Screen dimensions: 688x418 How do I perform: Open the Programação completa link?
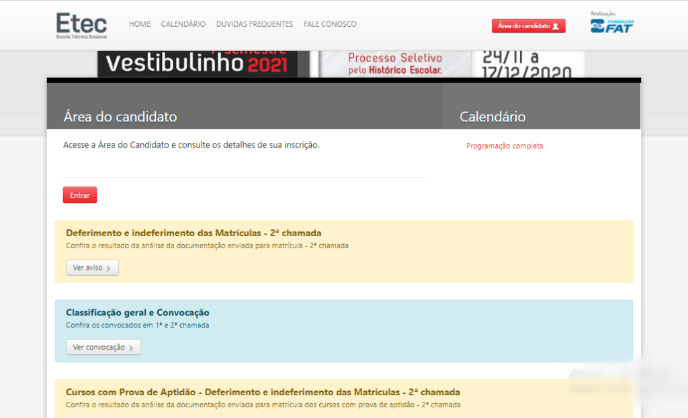pyautogui.click(x=505, y=145)
